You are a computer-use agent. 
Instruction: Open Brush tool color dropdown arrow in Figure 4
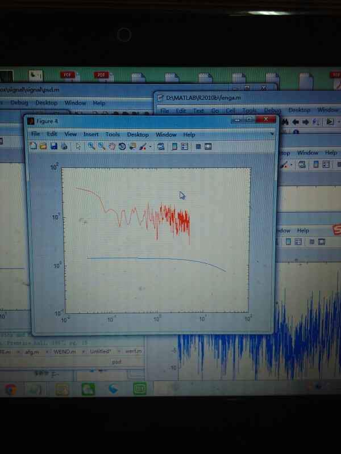point(150,147)
